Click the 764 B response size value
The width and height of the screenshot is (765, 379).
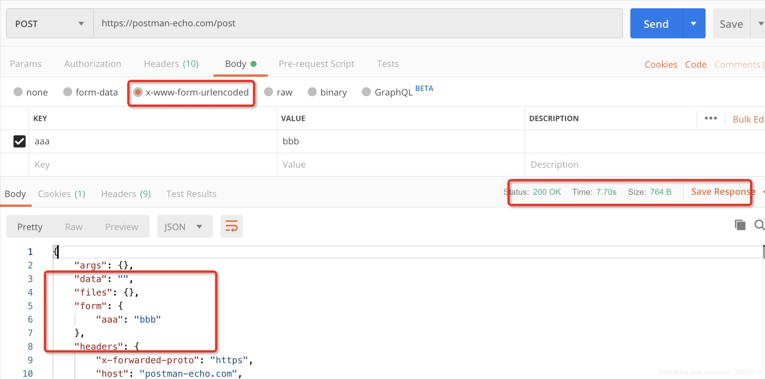(660, 192)
